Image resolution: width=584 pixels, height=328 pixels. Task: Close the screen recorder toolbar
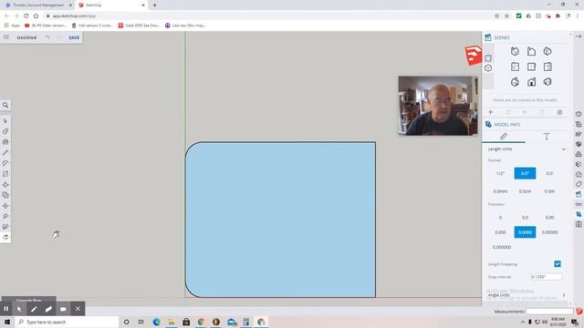[x=78, y=309]
